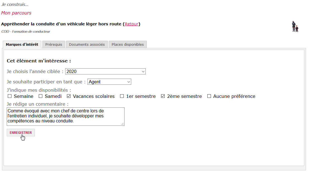
Task: Open the Documents associés tab
Action: click(x=87, y=44)
